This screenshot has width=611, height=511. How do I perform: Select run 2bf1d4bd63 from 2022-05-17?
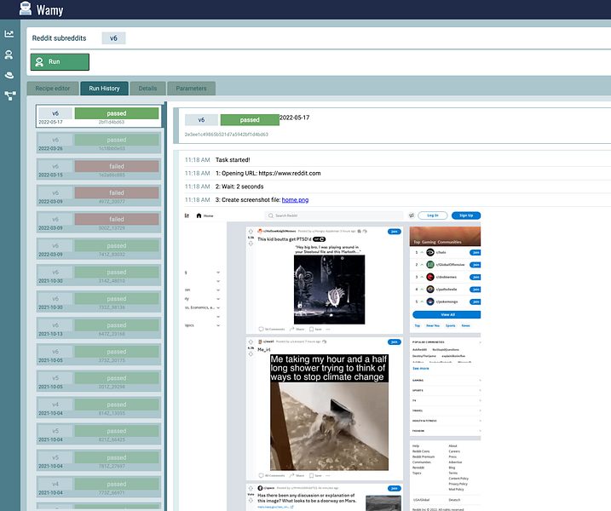point(99,116)
